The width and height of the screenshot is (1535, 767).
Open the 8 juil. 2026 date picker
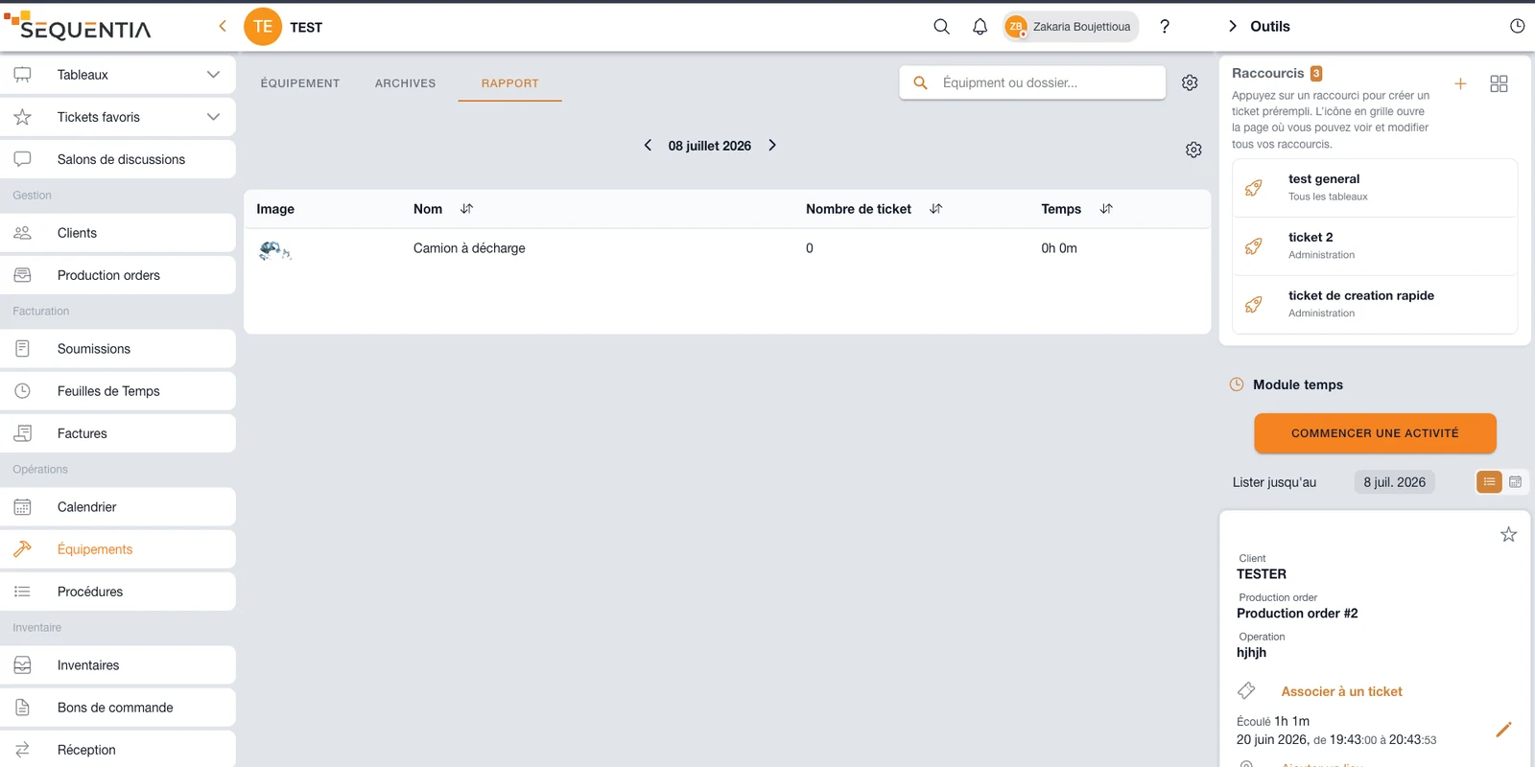click(x=1394, y=482)
